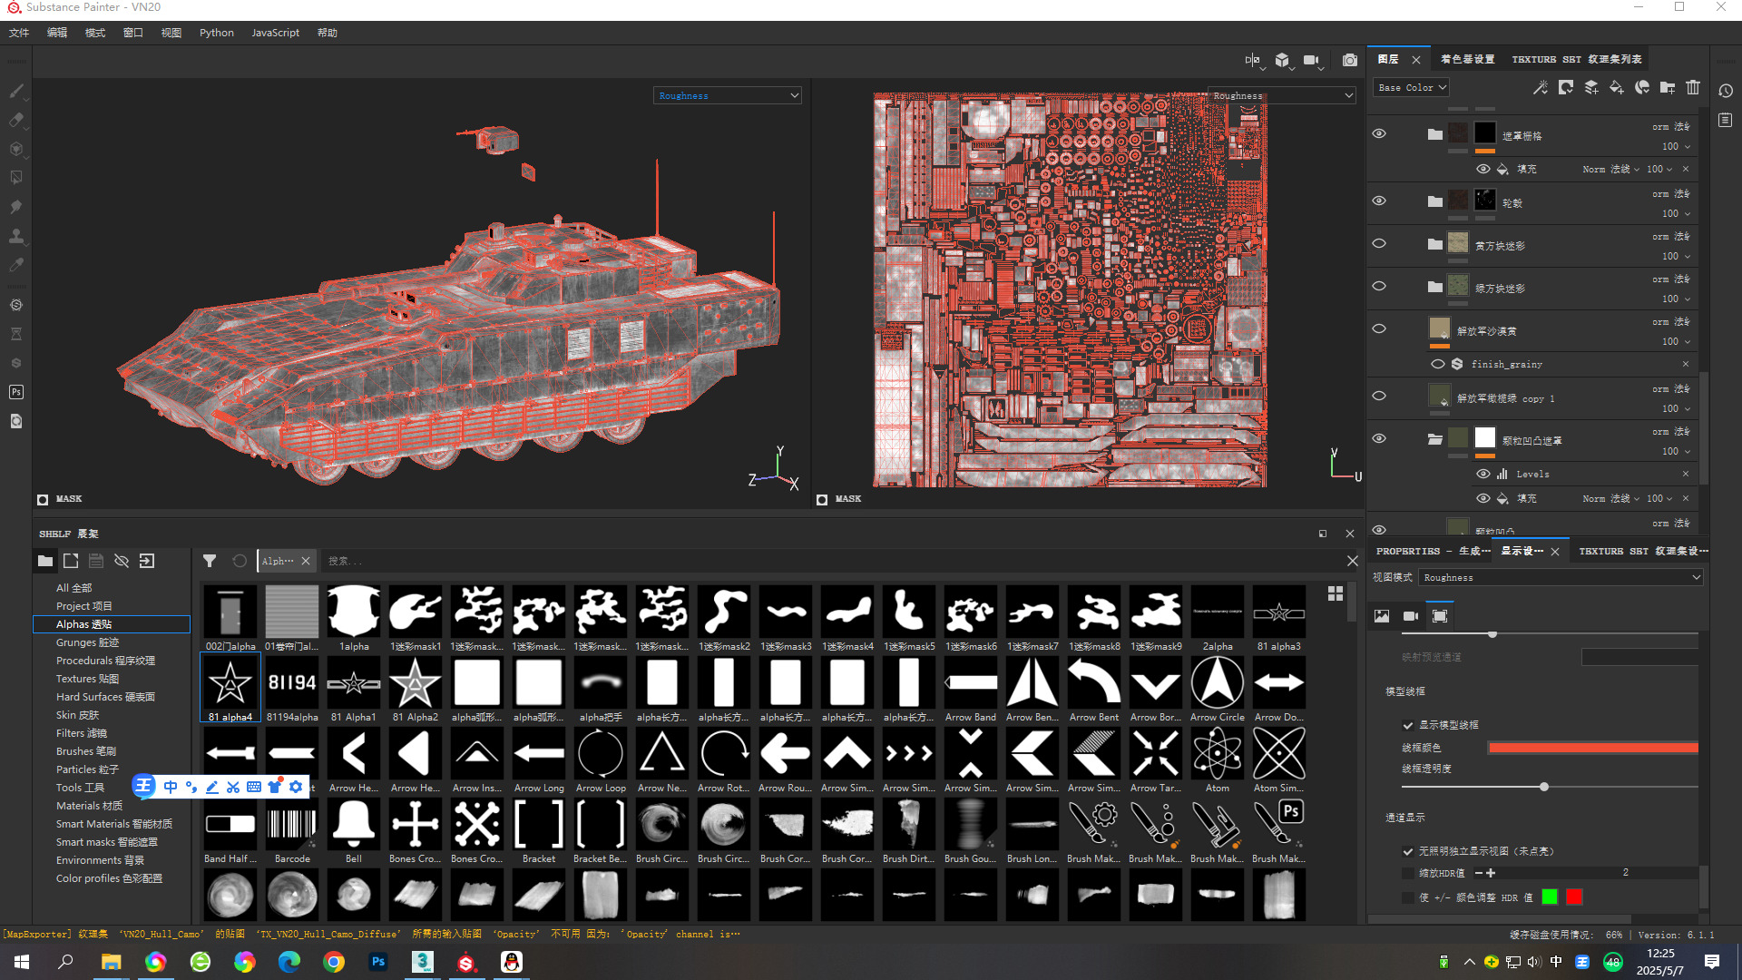The height and width of the screenshot is (980, 1742).
Task: Switch to 着色器设置 tab
Action: tap(1467, 59)
